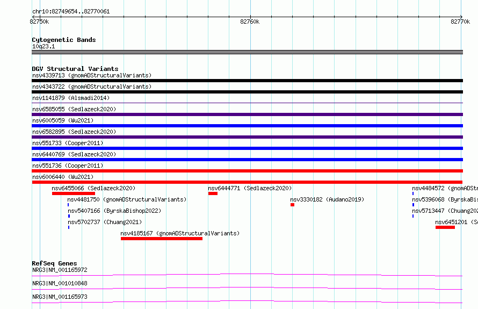Click the nsv4484572 variant label

coord(445,188)
